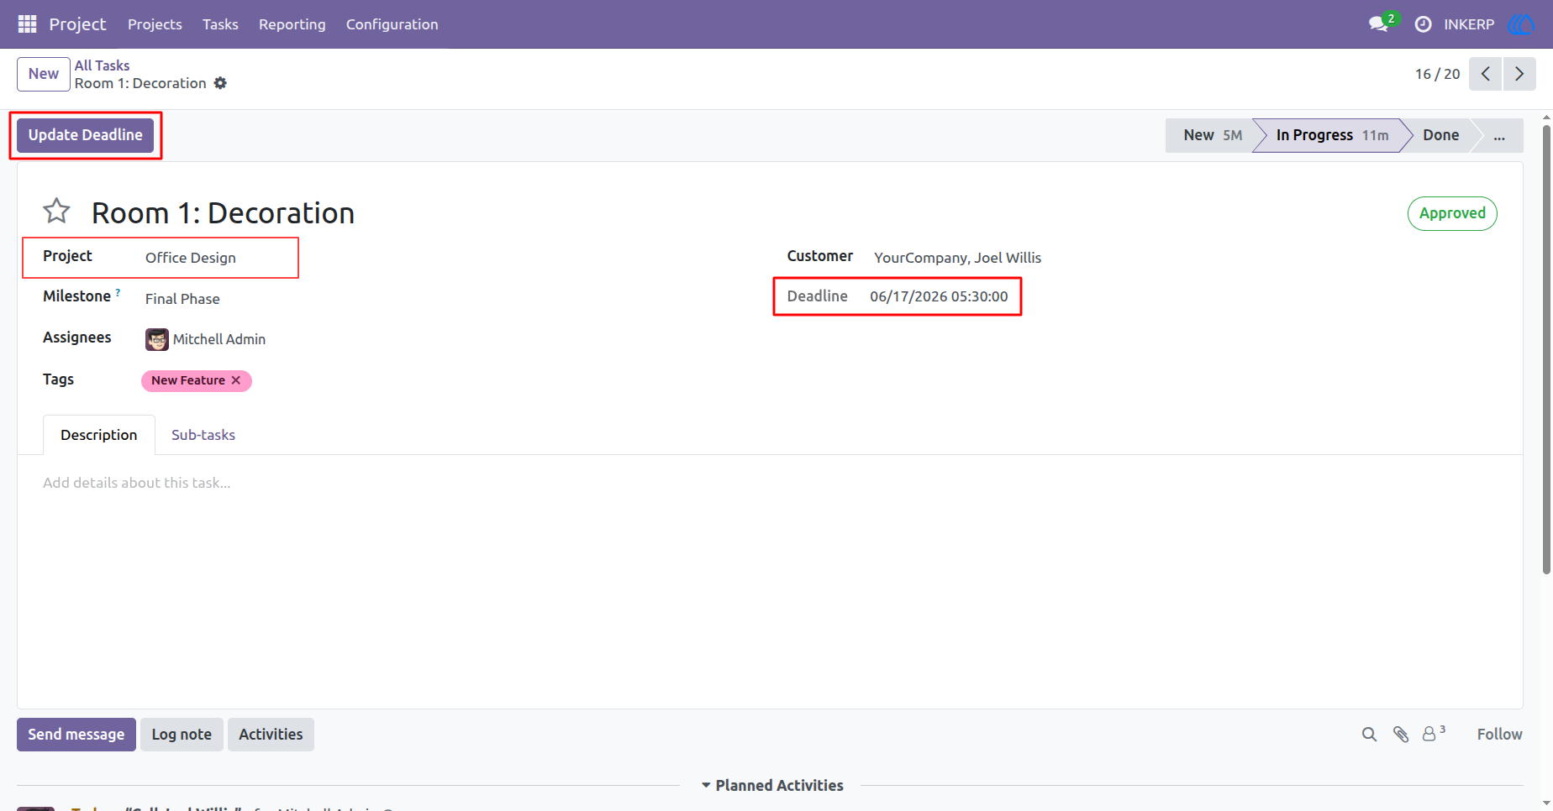
Task: Click Send message button
Action: click(x=76, y=735)
